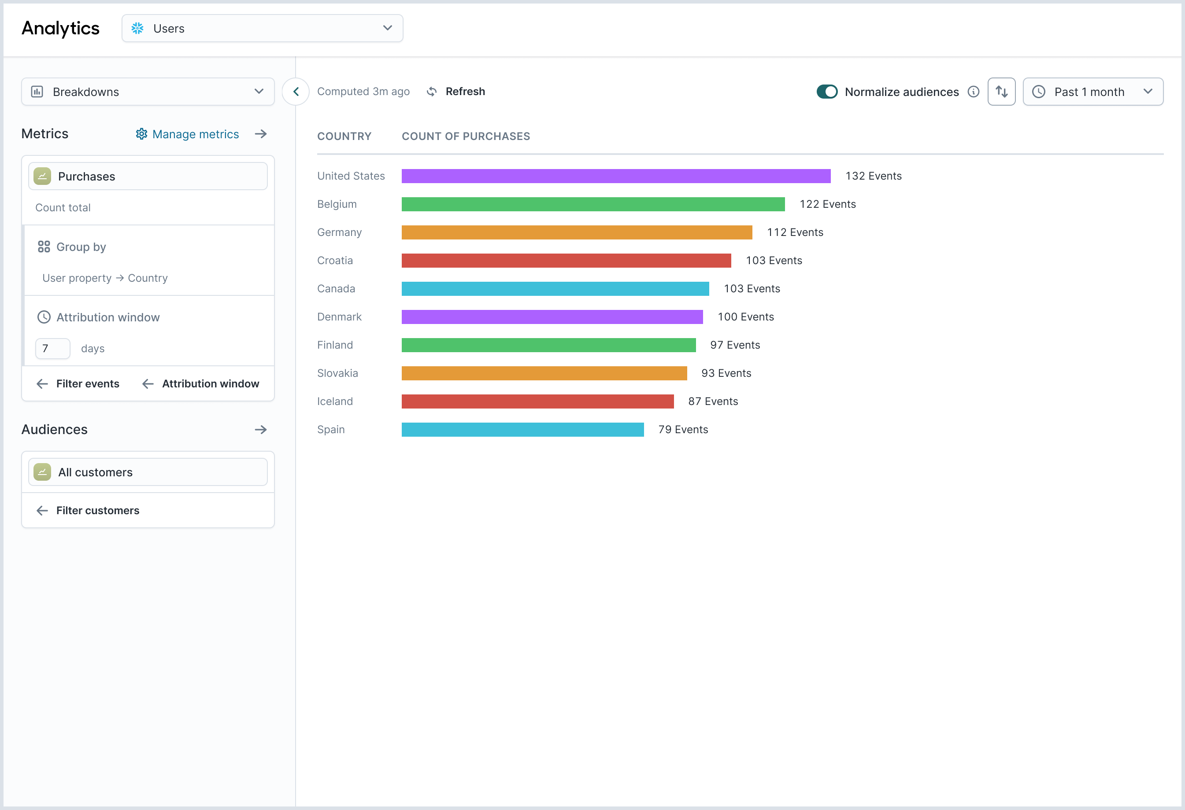Viewport: 1185px width, 810px height.
Task: Click the orange Germany bar
Action: (x=577, y=232)
